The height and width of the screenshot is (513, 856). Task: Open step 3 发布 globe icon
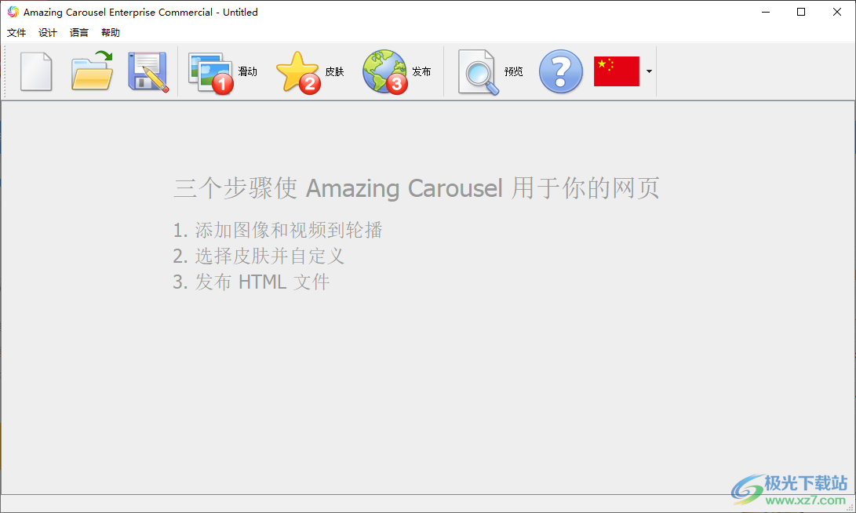click(x=385, y=72)
